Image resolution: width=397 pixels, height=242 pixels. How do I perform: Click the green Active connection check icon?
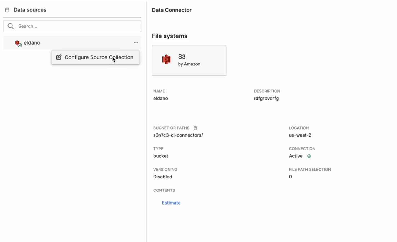[x=309, y=156]
